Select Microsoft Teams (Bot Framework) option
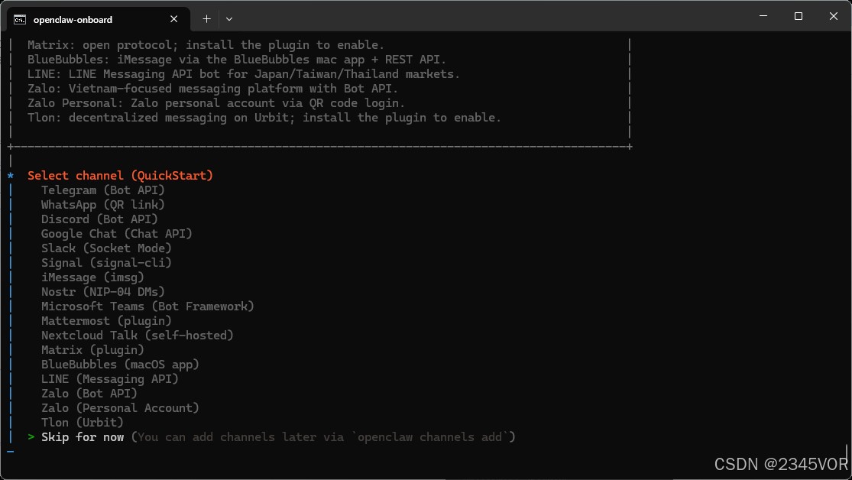The height and width of the screenshot is (480, 852). 147,306
